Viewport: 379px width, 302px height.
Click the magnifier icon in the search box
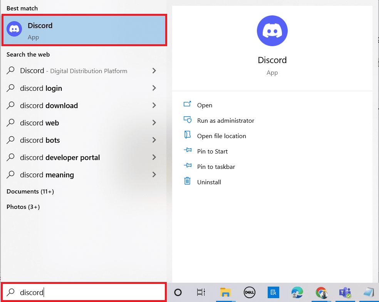tap(10, 292)
